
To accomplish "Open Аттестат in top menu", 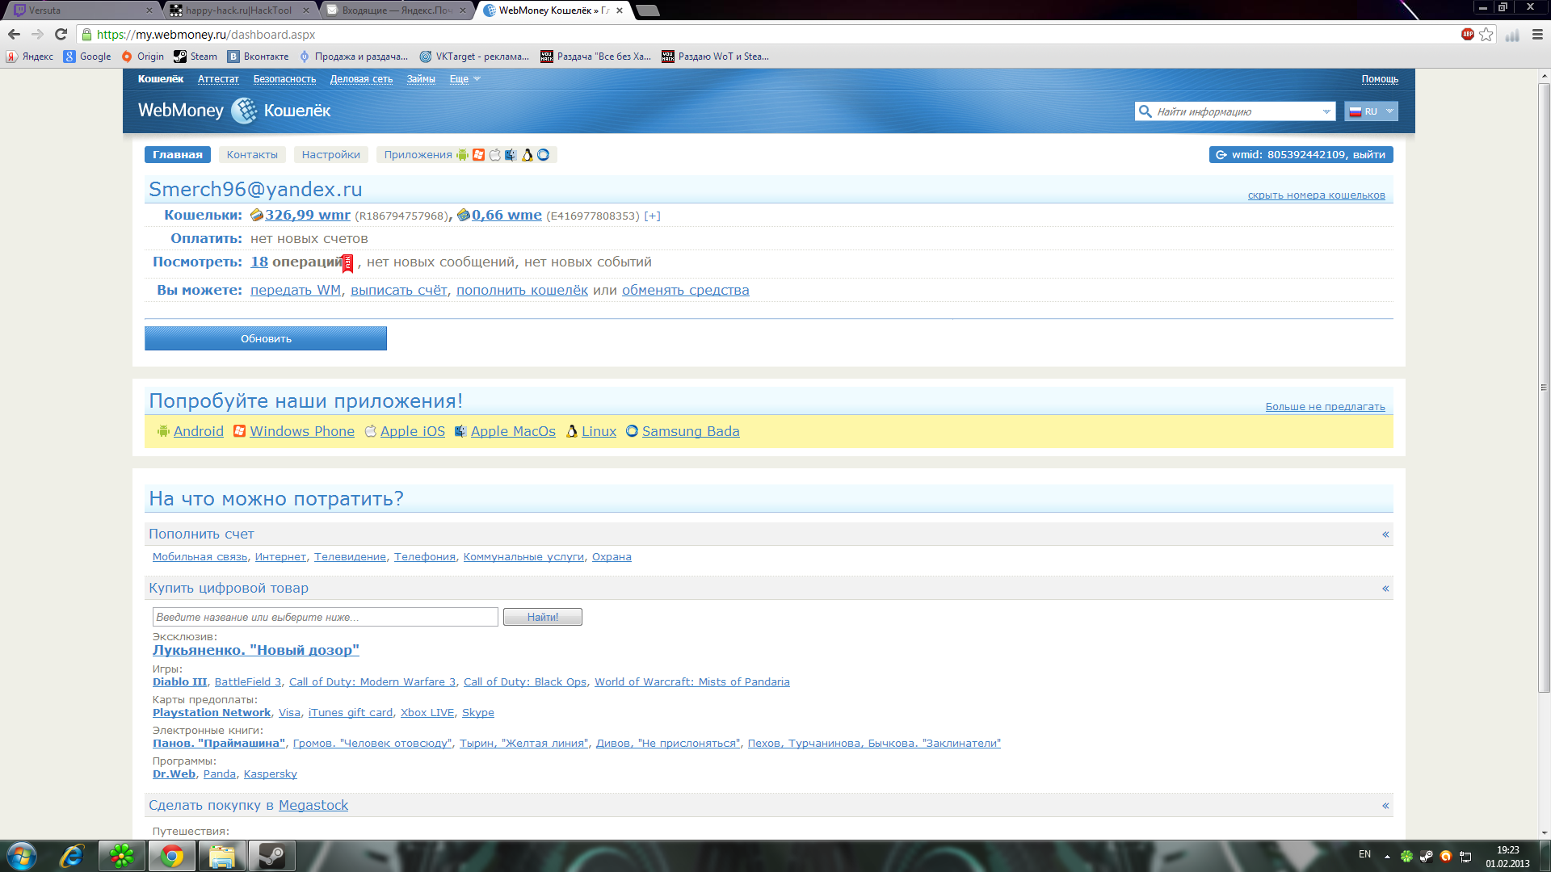I will click(218, 79).
